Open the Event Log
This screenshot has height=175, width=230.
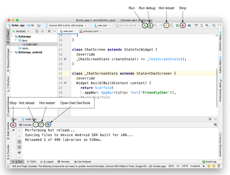pyautogui.click(x=209, y=161)
